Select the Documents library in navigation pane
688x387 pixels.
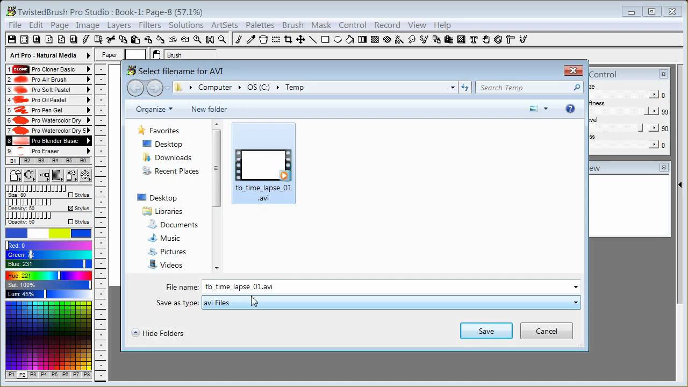coord(179,225)
